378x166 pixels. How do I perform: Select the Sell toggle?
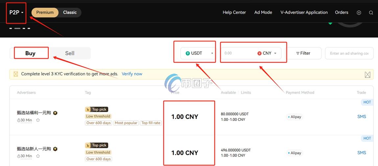[x=70, y=53]
